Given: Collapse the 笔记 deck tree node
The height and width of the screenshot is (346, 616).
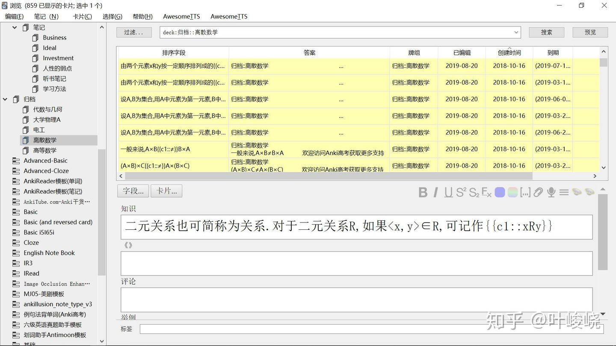Looking at the screenshot, I should tap(15, 27).
